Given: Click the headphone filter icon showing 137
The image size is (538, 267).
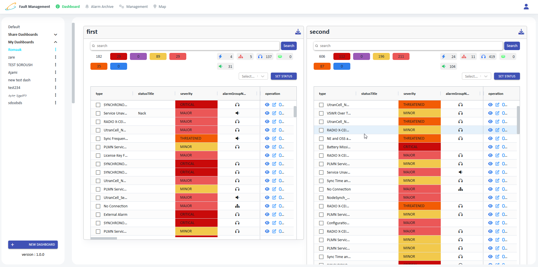Looking at the screenshot, I should coord(260,57).
